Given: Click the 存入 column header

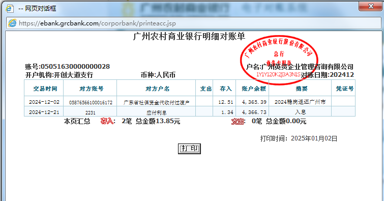Looking at the screenshot, I should click(225, 88).
